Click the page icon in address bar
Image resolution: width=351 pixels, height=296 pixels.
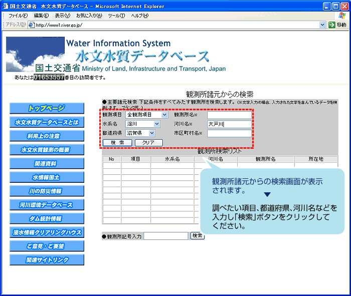31,25
